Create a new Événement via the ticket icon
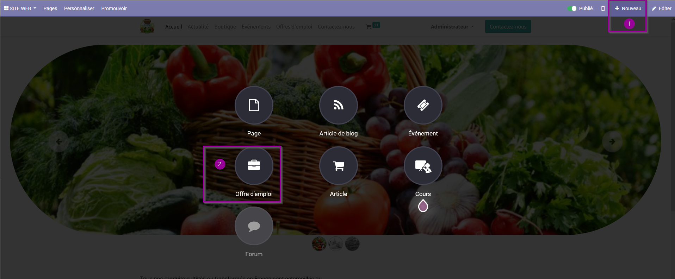675x279 pixels. point(423,105)
